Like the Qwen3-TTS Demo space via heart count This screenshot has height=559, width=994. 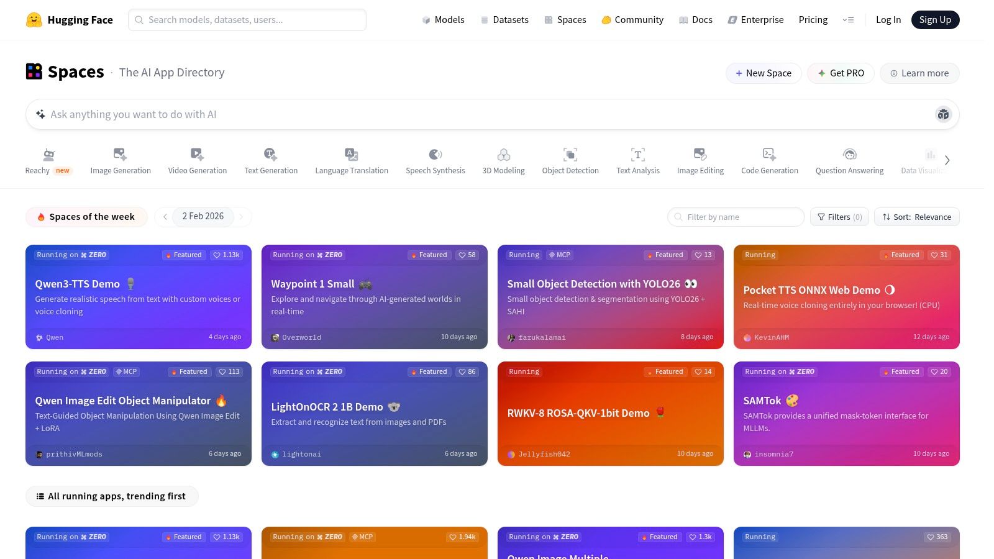[x=226, y=255]
